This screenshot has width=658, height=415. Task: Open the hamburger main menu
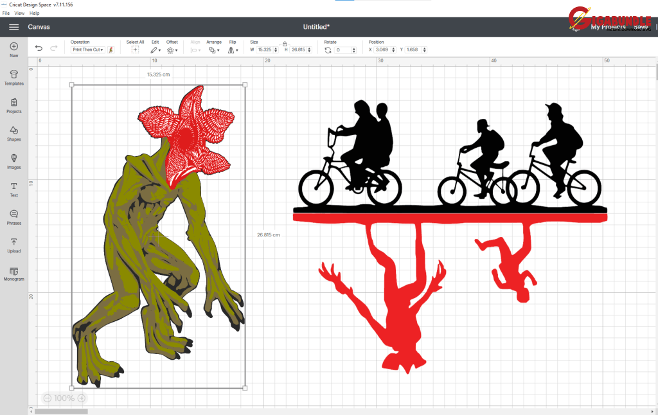pyautogui.click(x=13, y=27)
